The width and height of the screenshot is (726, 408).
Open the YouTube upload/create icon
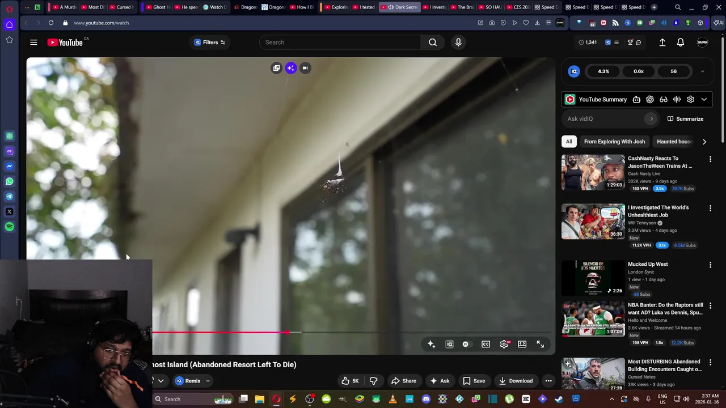coord(662,42)
